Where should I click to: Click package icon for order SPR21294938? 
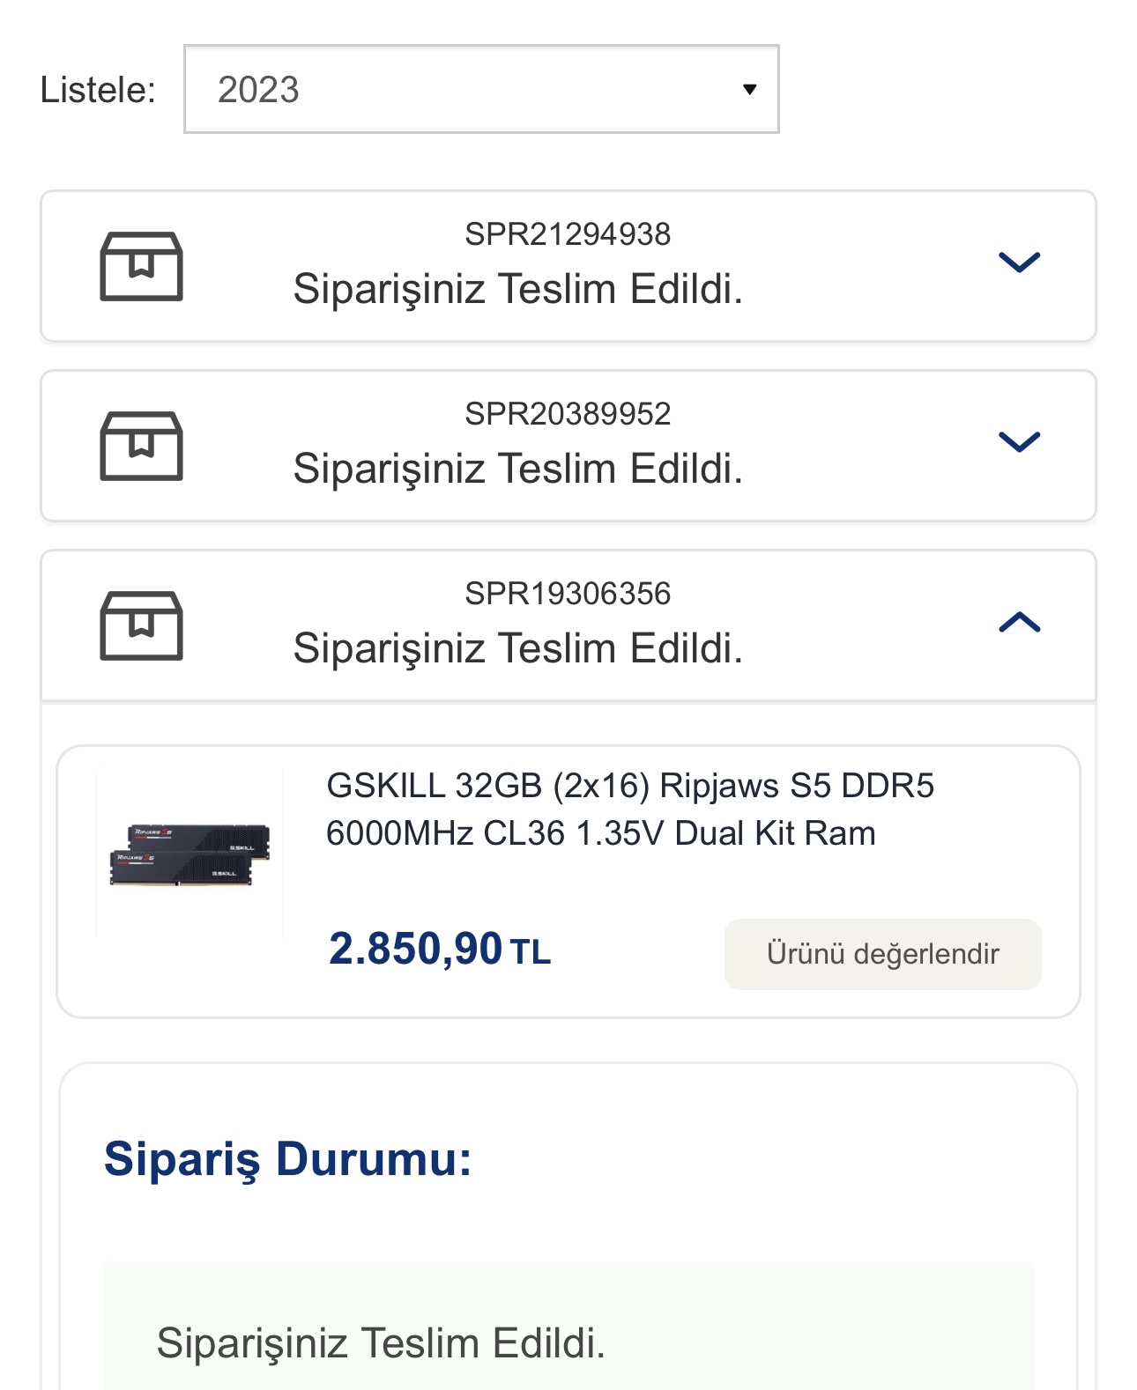coord(141,266)
